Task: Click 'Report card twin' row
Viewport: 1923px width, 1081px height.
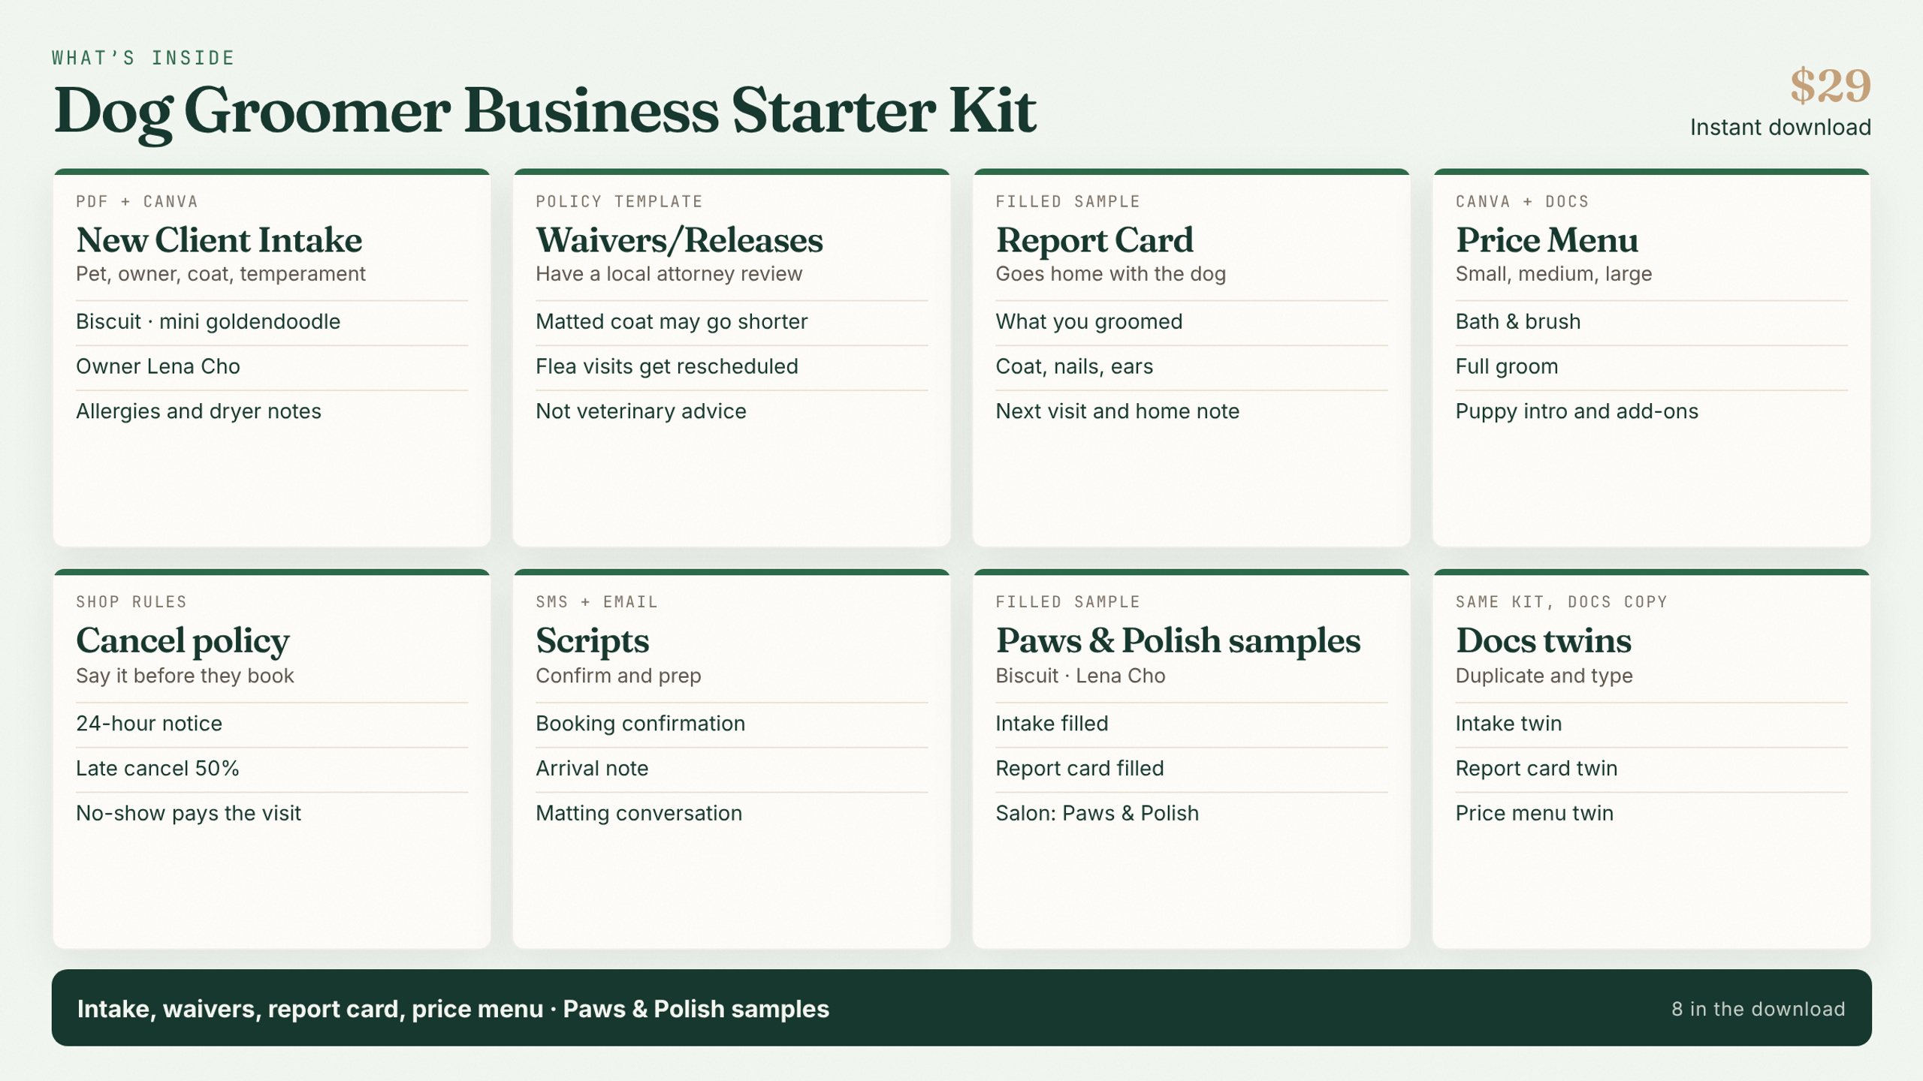Action: [1652, 769]
